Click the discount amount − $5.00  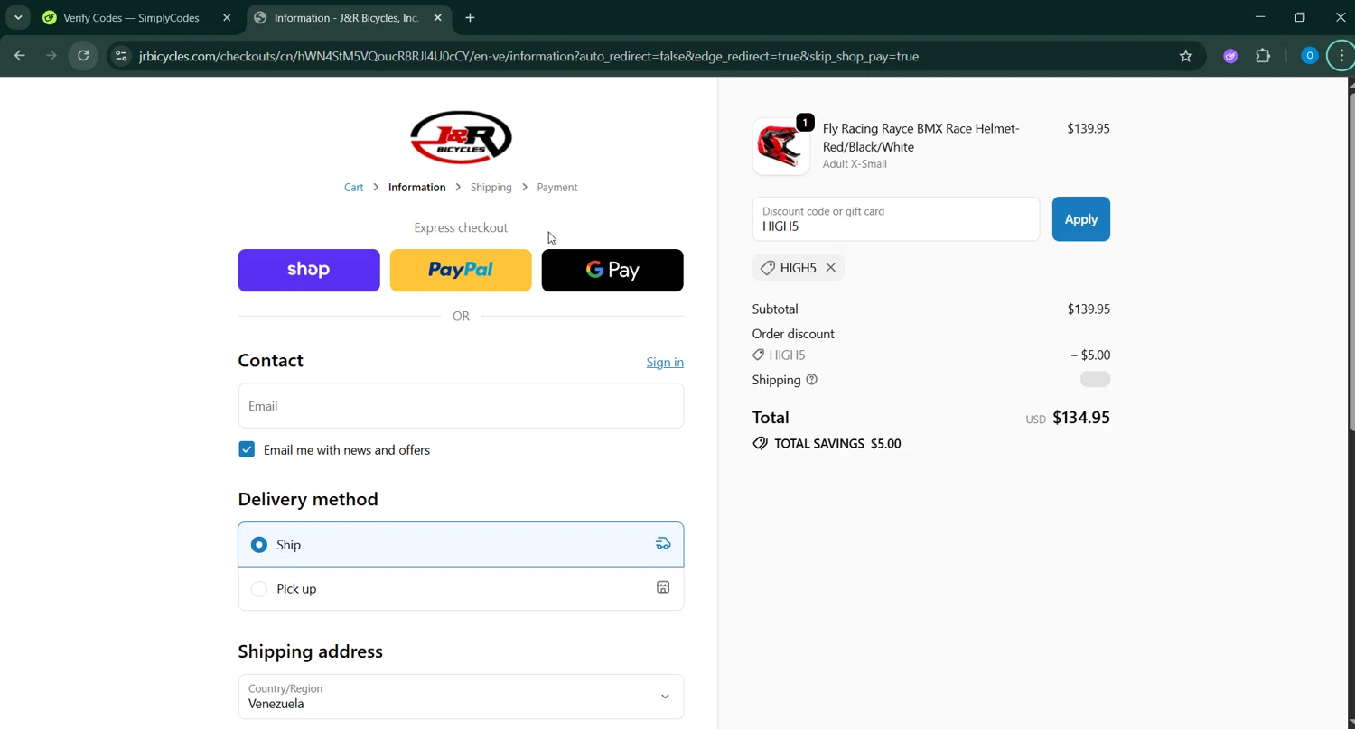[1090, 355]
